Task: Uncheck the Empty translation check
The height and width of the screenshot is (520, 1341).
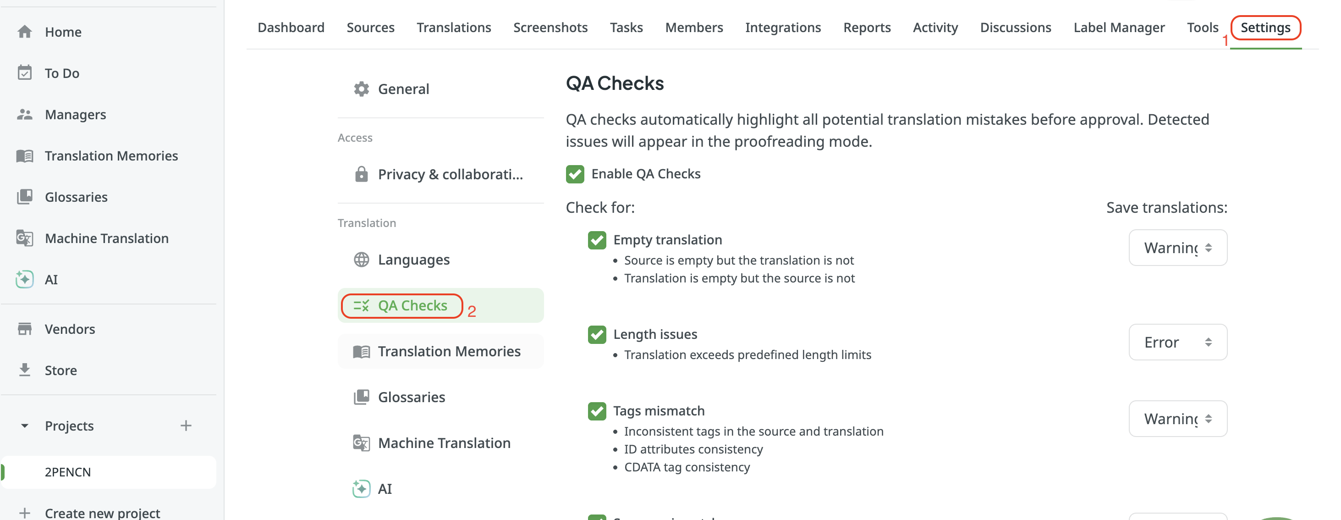Action: [597, 240]
